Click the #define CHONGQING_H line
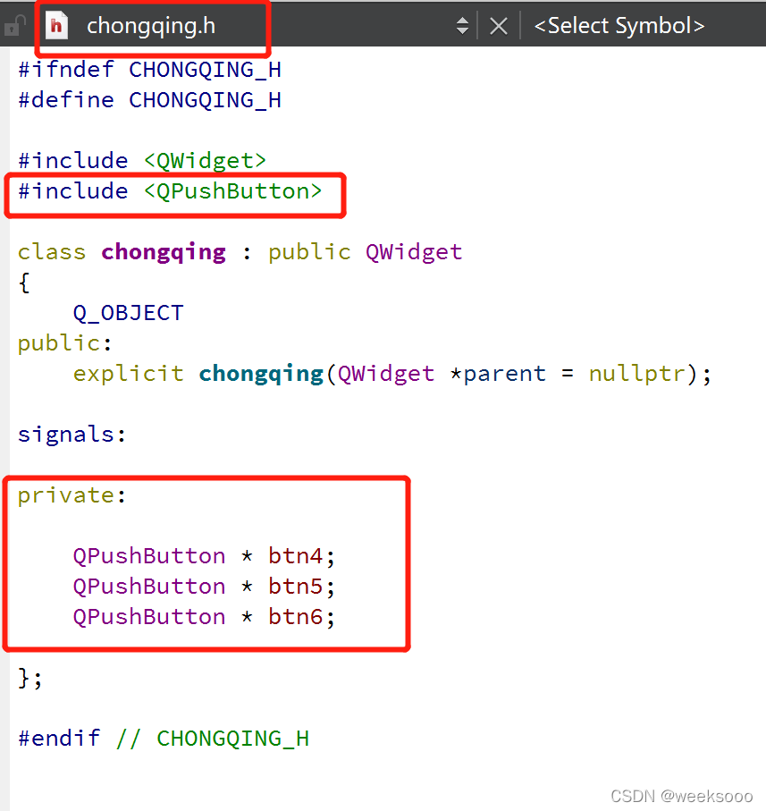 [x=150, y=100]
